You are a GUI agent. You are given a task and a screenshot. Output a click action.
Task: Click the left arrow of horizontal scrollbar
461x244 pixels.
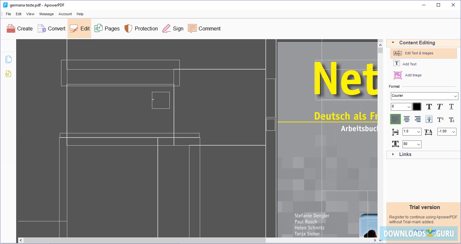pos(21,240)
